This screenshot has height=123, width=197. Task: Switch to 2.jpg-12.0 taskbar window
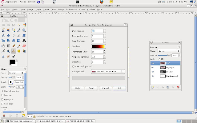pyautogui.click(x=50, y=121)
